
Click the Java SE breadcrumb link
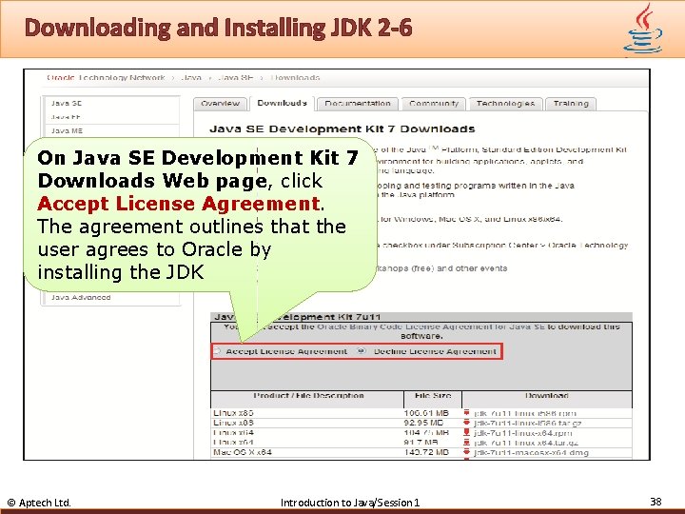235,77
